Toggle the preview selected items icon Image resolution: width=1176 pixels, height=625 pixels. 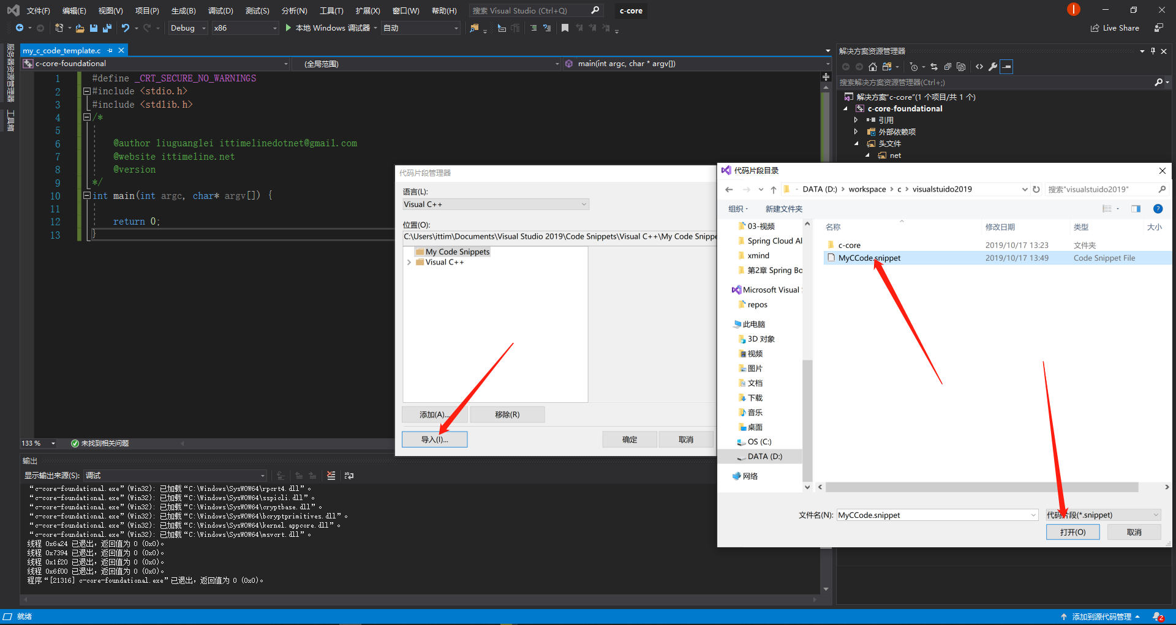1006,67
